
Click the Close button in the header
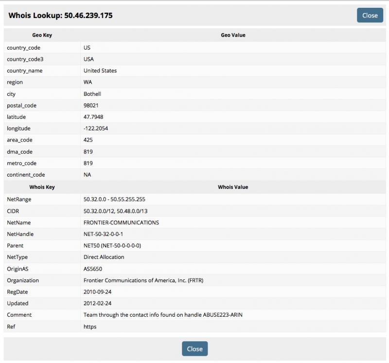(x=370, y=15)
